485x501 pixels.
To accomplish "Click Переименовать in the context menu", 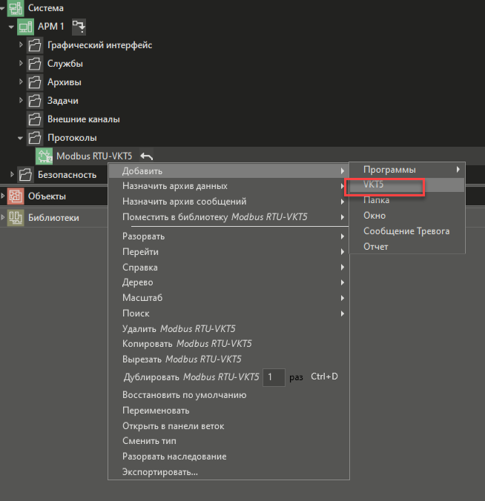I will (156, 411).
